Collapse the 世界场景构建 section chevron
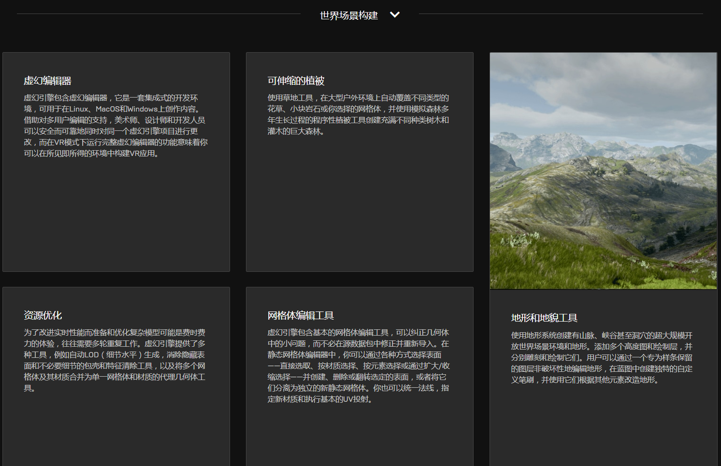The height and width of the screenshot is (466, 721). coord(395,15)
